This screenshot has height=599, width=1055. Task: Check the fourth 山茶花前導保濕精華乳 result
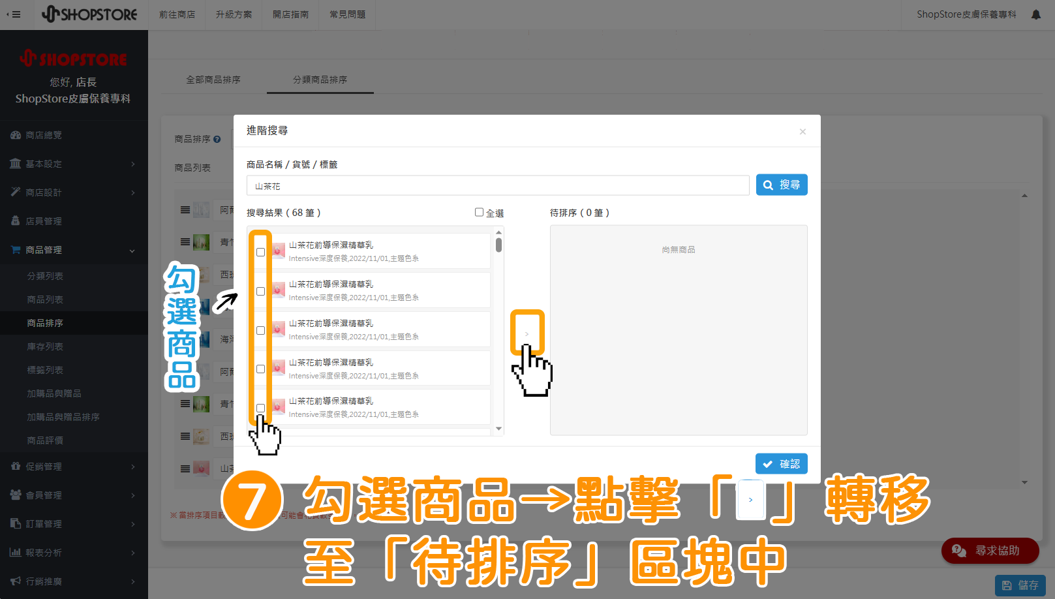pos(260,369)
